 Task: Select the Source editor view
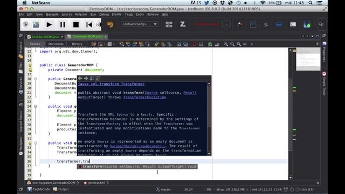[x=35, y=44]
